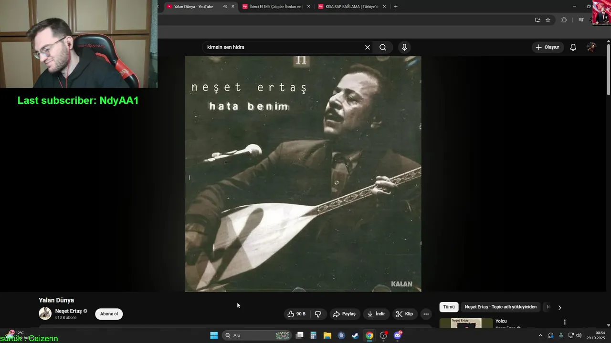Open the Windows Start menu
The image size is (611, 343).
pos(214,335)
